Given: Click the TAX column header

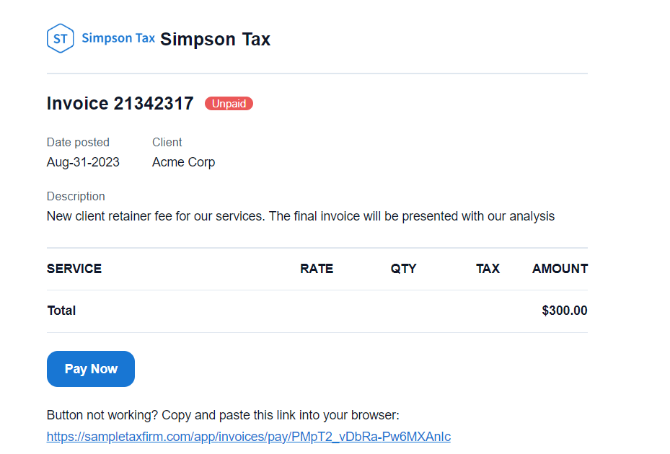Looking at the screenshot, I should tap(488, 269).
